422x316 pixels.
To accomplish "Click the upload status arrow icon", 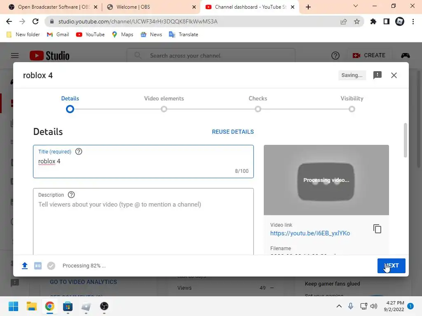I will coord(24,266).
